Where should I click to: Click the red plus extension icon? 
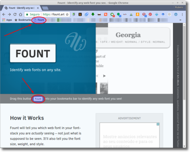click(x=106, y=14)
